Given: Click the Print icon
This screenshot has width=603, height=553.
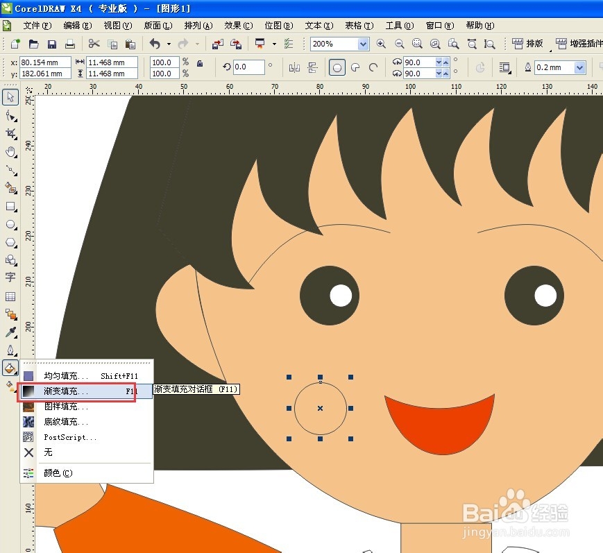Looking at the screenshot, I should pos(70,44).
